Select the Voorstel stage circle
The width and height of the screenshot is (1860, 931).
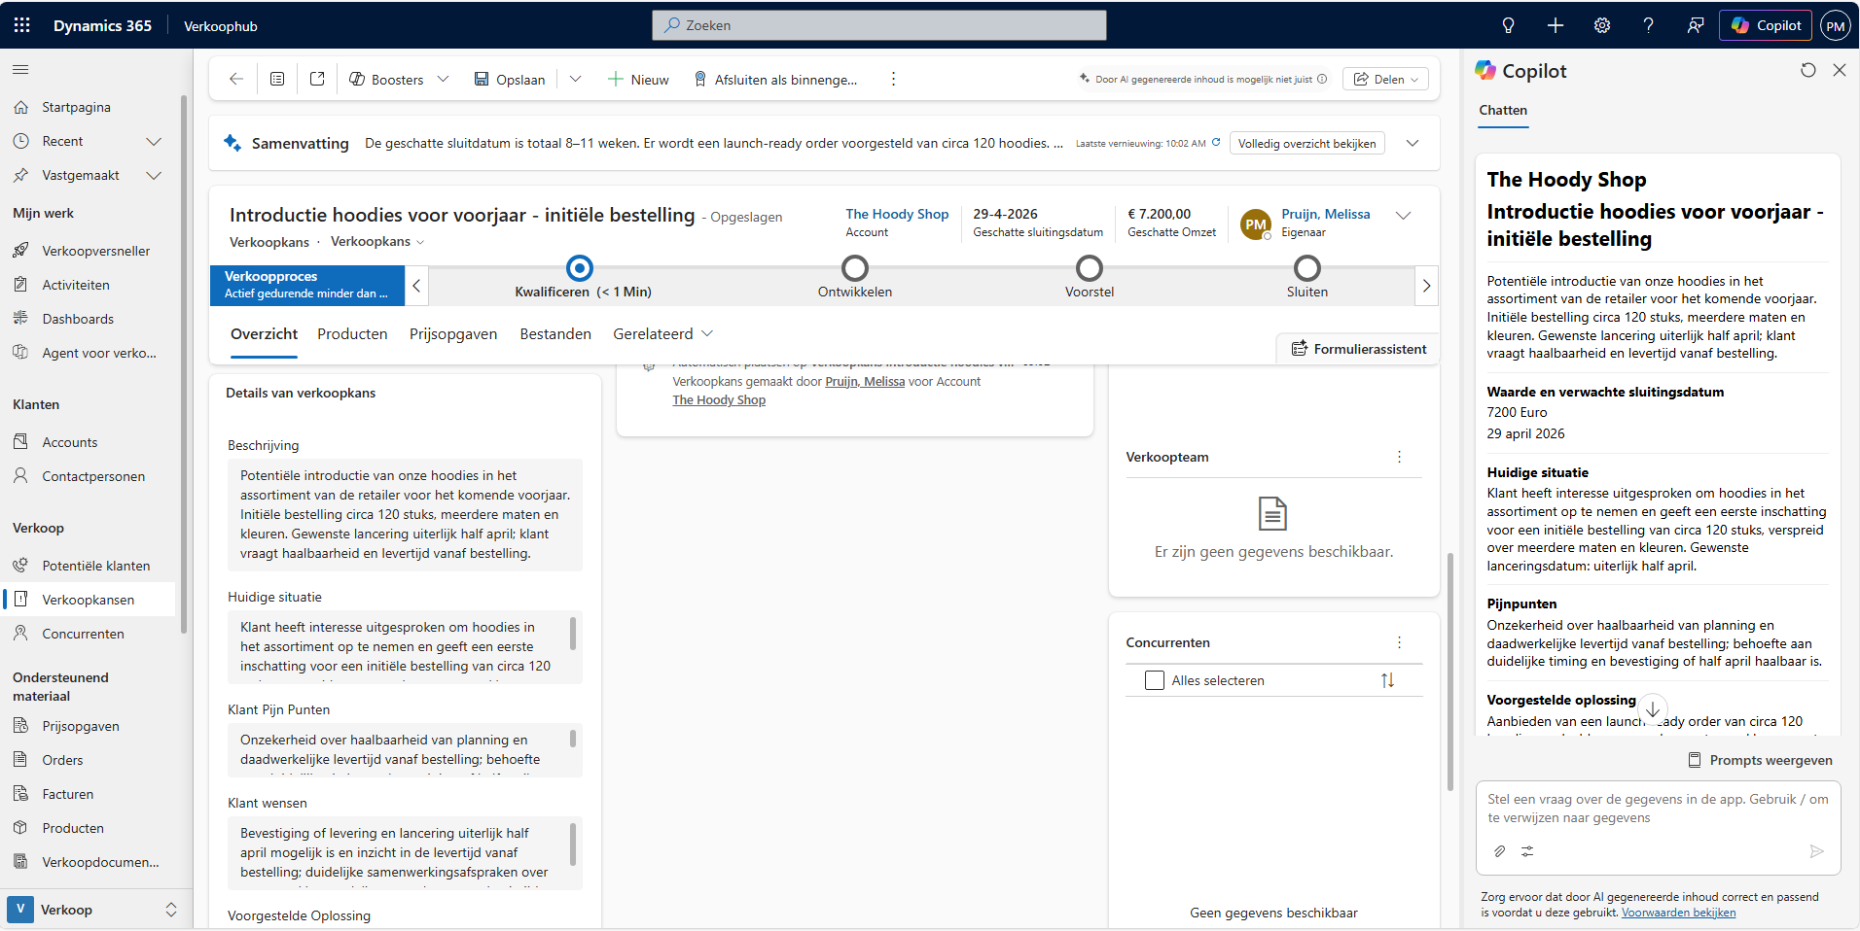tap(1089, 268)
